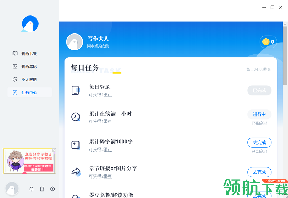Click the bottom-left user avatar
Screen dimensions: 288x198
(12, 189)
